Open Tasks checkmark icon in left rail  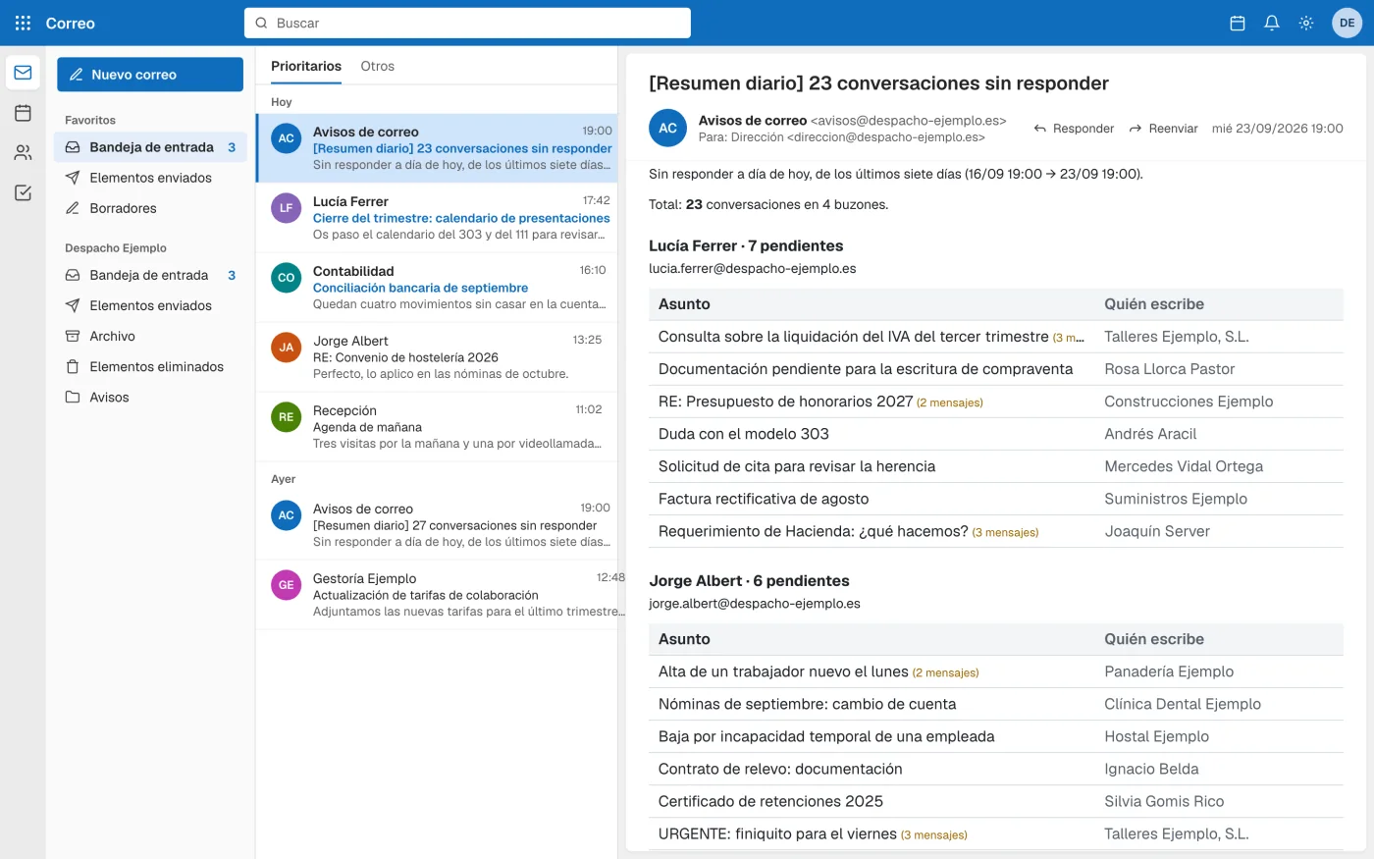point(23,192)
